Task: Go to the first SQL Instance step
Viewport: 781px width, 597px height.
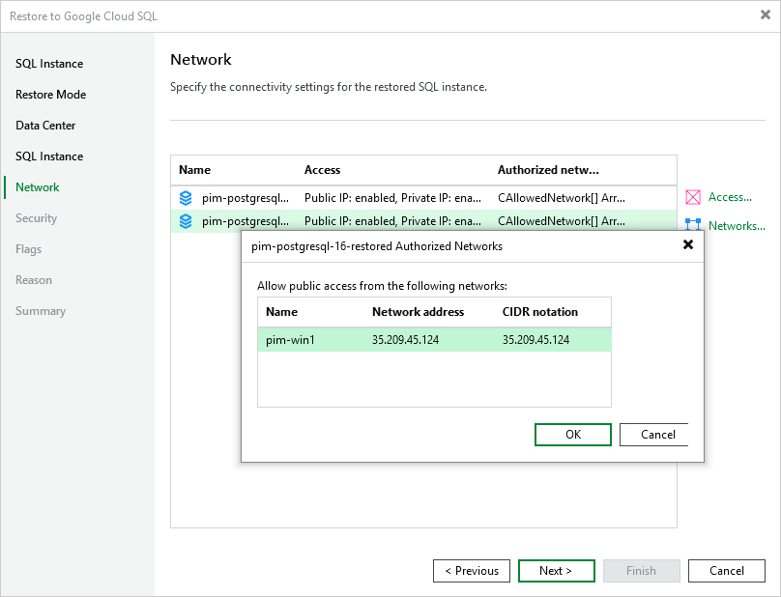Action: click(x=49, y=64)
